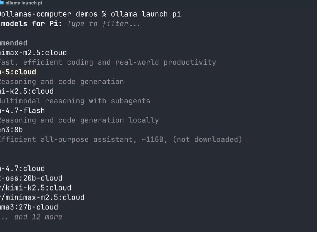Click the "ollama launch pi" window title

pos(24,3)
